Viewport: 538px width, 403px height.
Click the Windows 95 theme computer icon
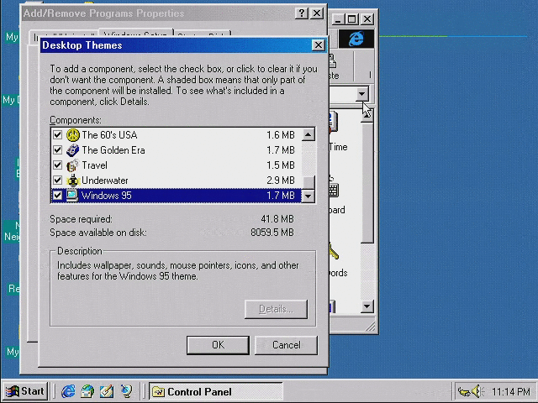pyautogui.click(x=72, y=196)
